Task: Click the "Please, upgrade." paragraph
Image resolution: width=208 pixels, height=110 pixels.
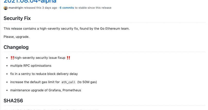Action: pyautogui.click(x=16, y=37)
